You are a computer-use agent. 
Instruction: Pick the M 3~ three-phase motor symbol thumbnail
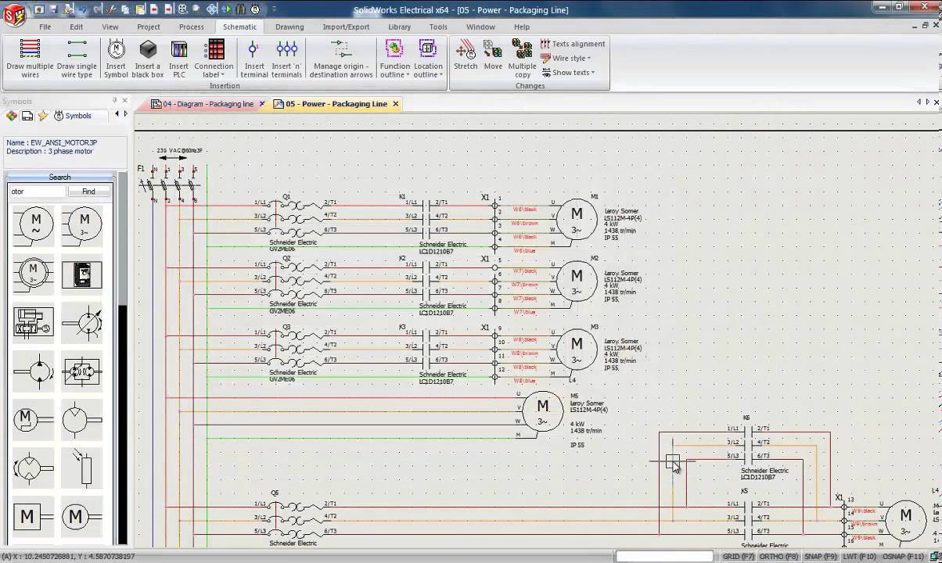[x=83, y=225]
